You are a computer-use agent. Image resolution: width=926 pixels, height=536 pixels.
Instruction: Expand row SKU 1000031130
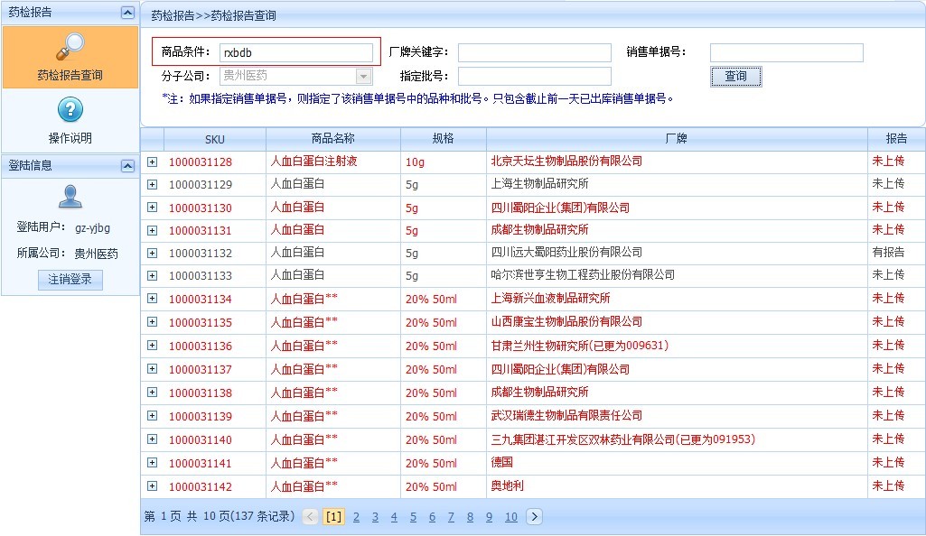click(153, 207)
